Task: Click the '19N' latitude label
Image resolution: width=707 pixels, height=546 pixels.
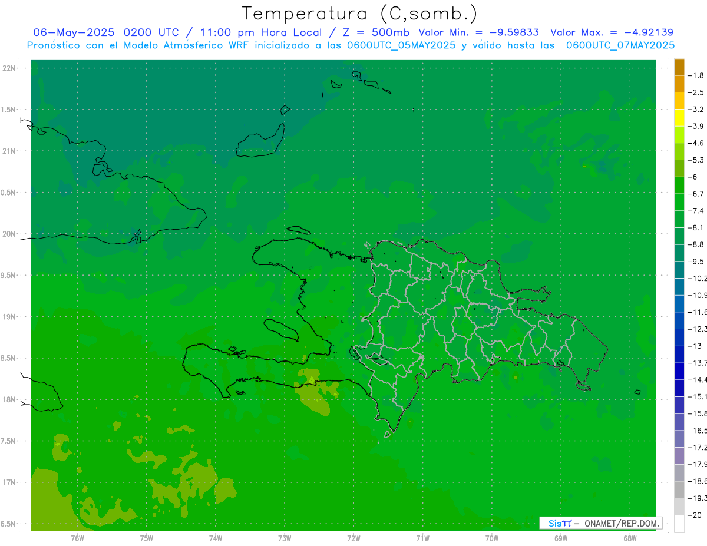Action: pyautogui.click(x=9, y=316)
